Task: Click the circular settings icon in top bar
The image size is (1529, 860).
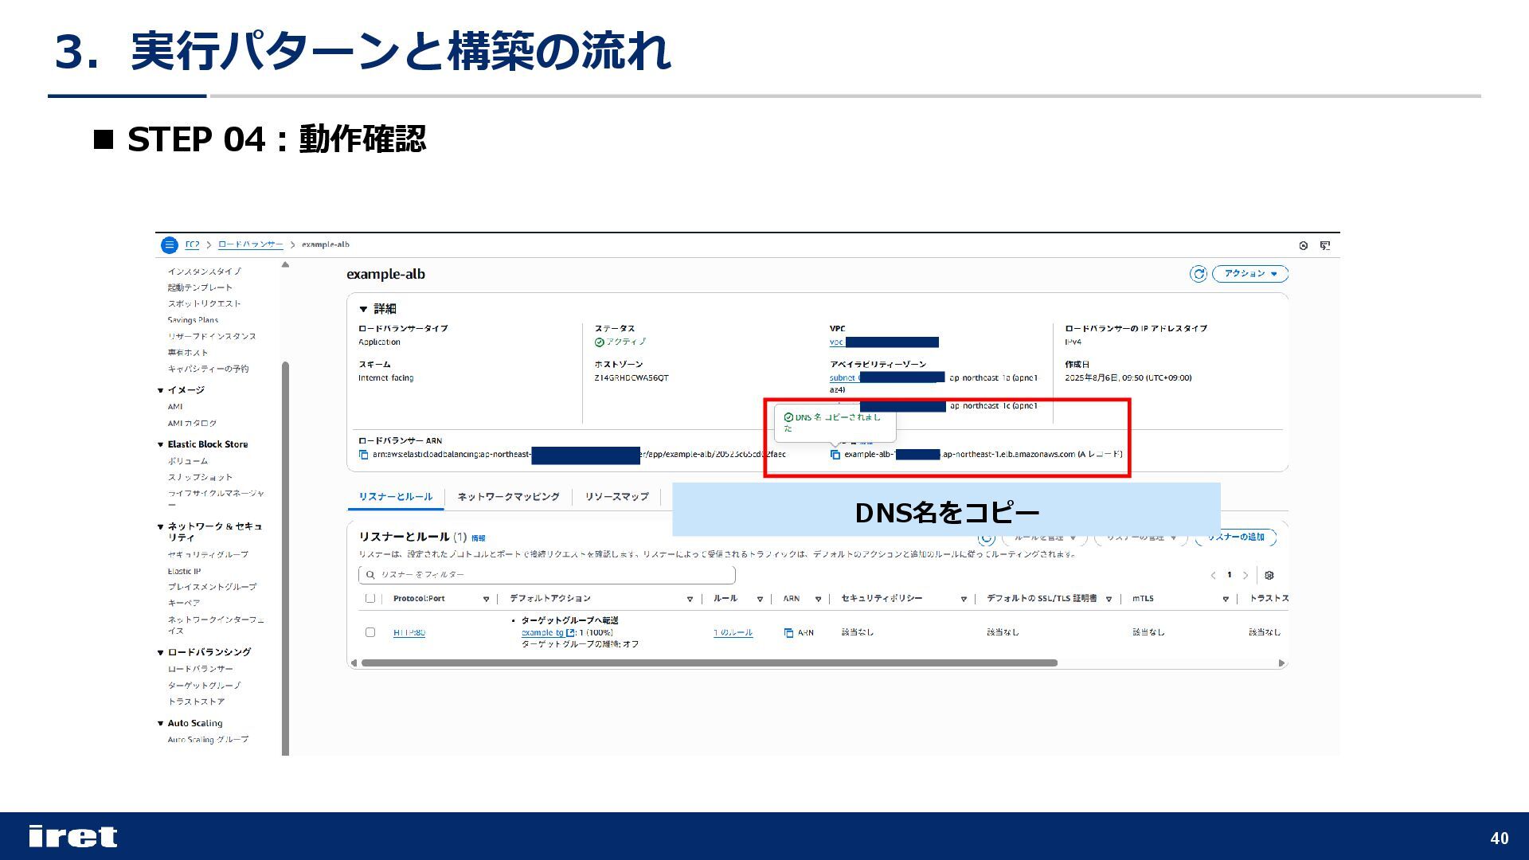Action: pyautogui.click(x=1304, y=245)
